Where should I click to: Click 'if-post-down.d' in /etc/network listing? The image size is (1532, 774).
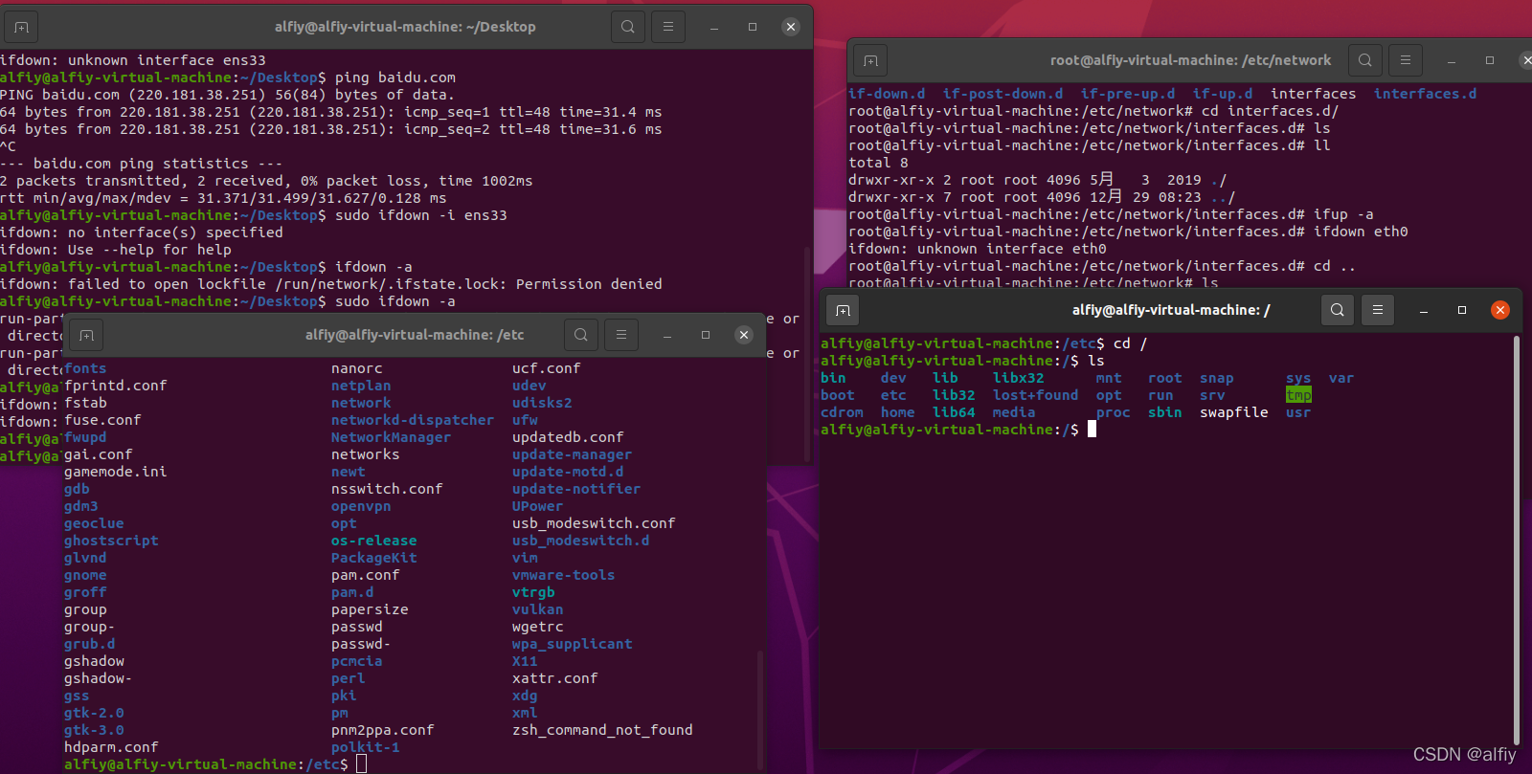point(1003,94)
